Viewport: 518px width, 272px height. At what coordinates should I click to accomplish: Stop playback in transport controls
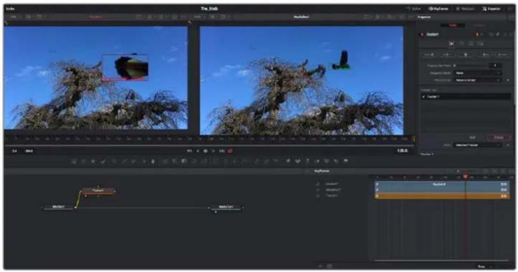click(205, 151)
